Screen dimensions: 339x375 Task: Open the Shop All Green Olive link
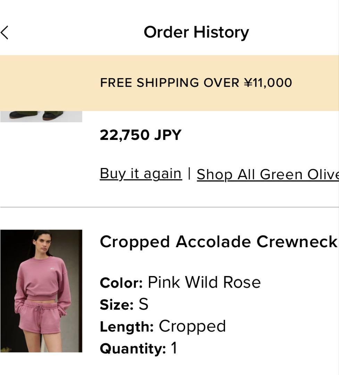click(x=267, y=174)
